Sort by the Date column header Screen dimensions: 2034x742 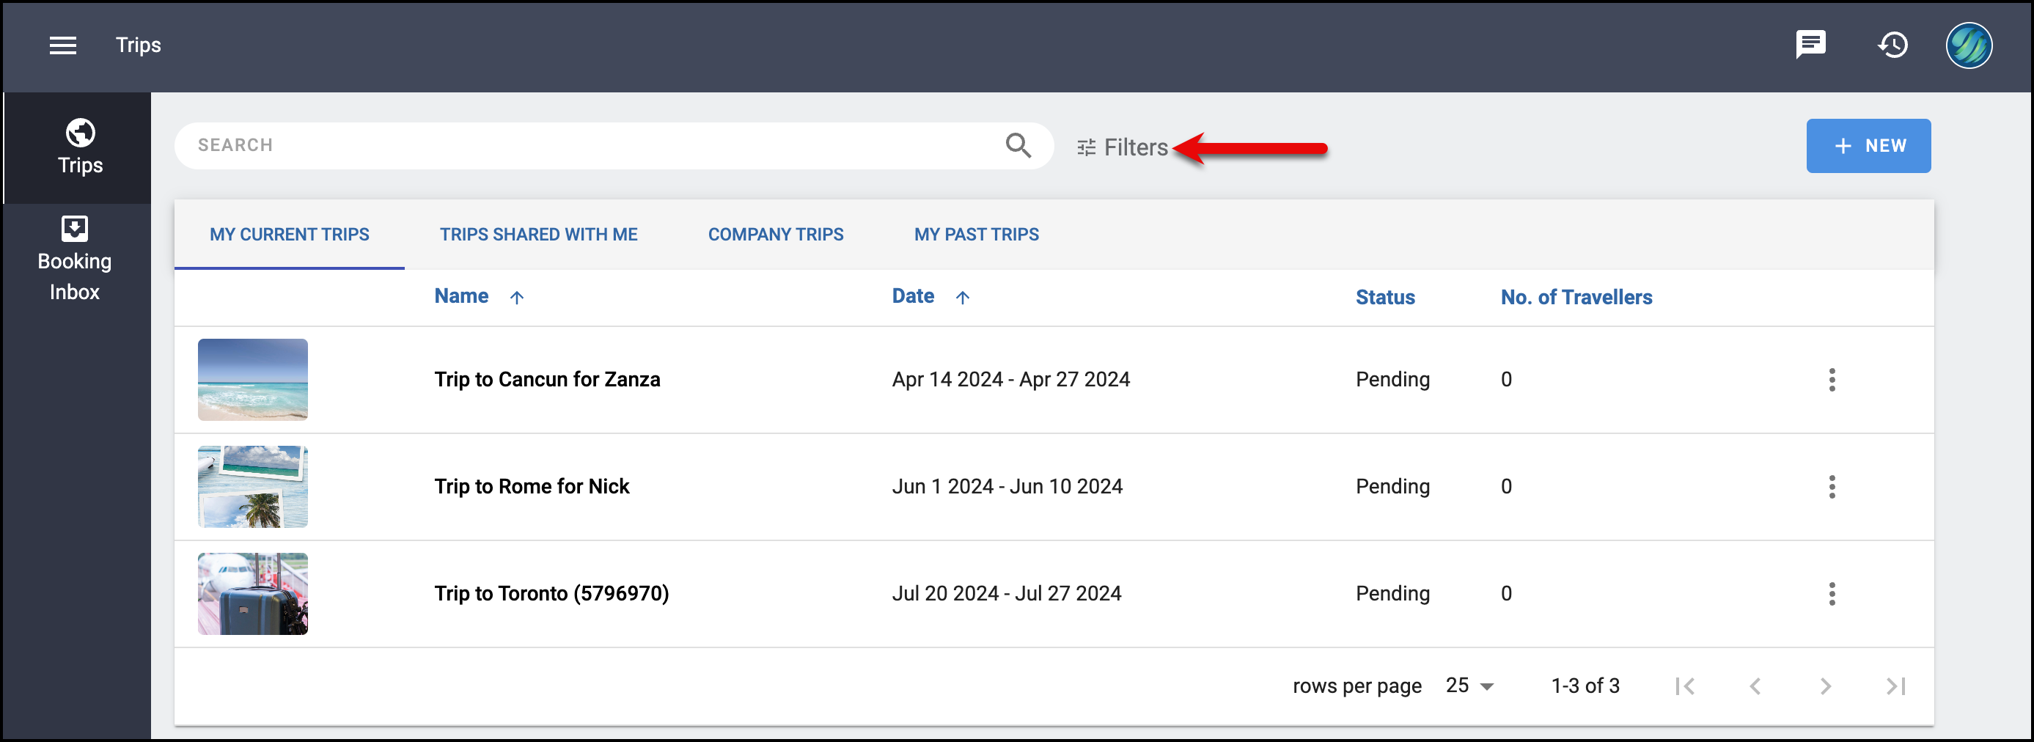(x=912, y=296)
